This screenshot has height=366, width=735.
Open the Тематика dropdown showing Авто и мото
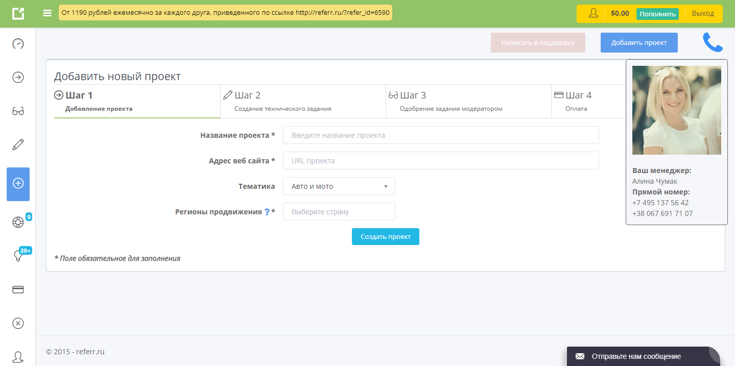(339, 186)
